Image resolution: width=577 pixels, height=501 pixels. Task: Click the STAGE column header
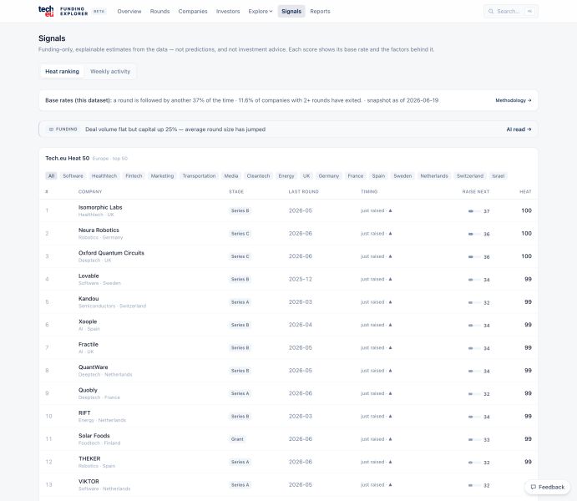[236, 192]
